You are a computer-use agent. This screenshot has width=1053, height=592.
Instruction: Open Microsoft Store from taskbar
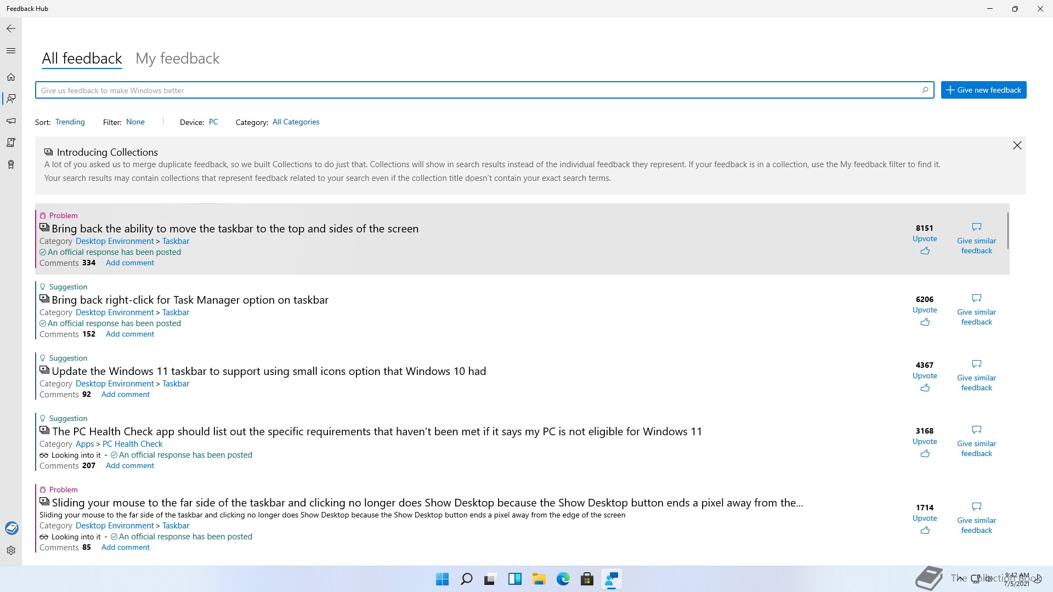(587, 579)
